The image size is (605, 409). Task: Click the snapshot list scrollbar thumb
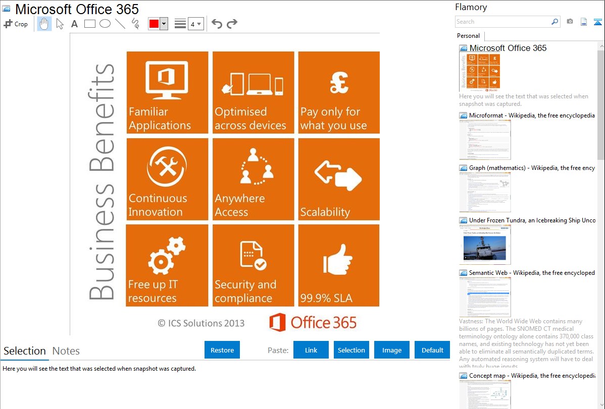[x=601, y=105]
